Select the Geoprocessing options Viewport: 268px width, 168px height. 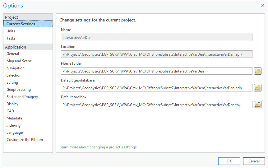[19, 90]
